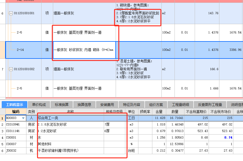This screenshot has width=243, height=161.
Task: Click the C00007 code cell
Action: [16, 144]
